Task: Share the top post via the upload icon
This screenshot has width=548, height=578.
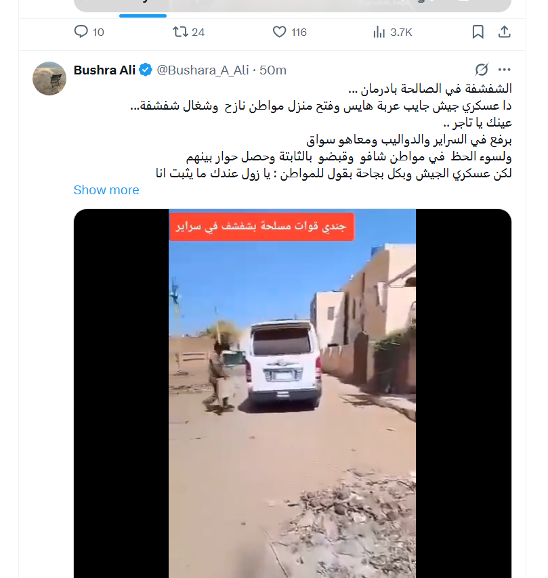Action: [504, 32]
